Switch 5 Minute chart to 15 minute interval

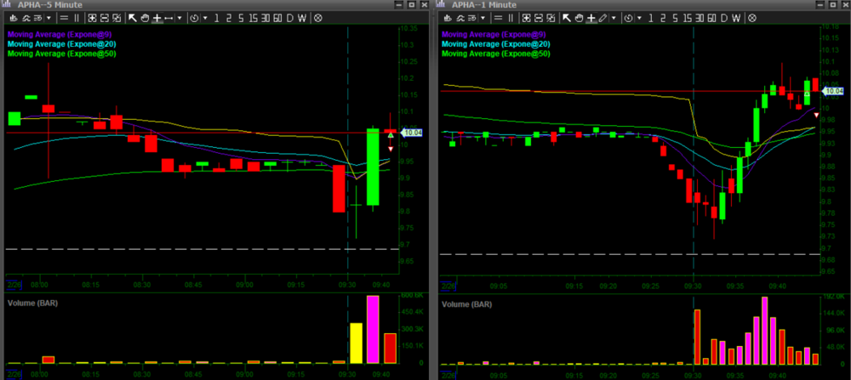pyautogui.click(x=254, y=17)
